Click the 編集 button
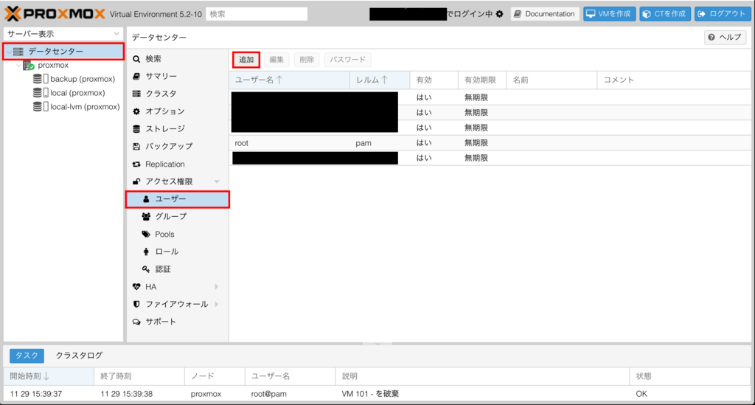 point(276,60)
